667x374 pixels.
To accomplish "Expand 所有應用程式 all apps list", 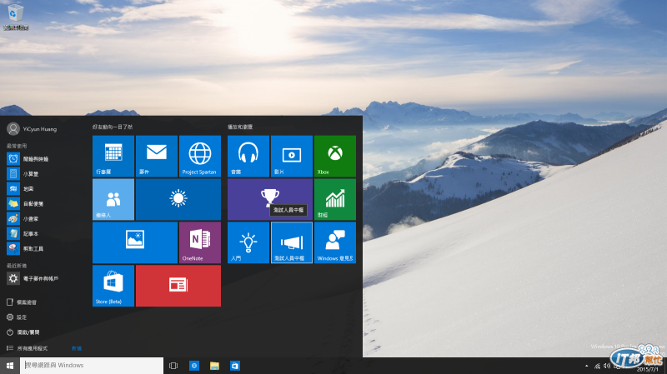I will point(27,348).
